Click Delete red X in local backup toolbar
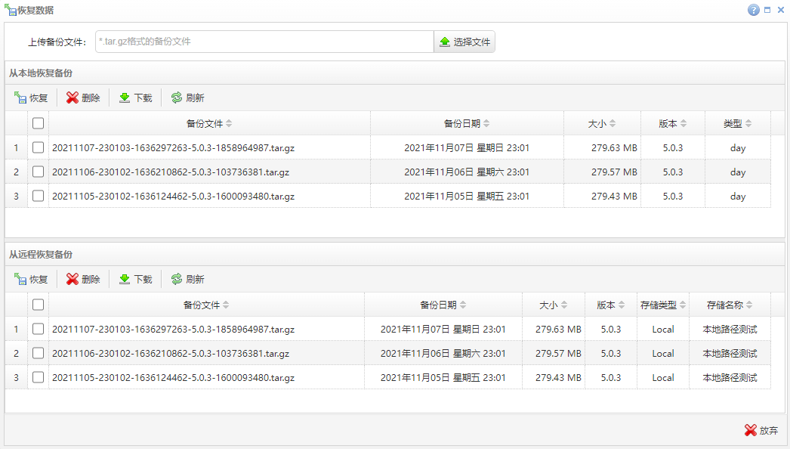Viewport: 790px width, 449px height. coord(73,98)
